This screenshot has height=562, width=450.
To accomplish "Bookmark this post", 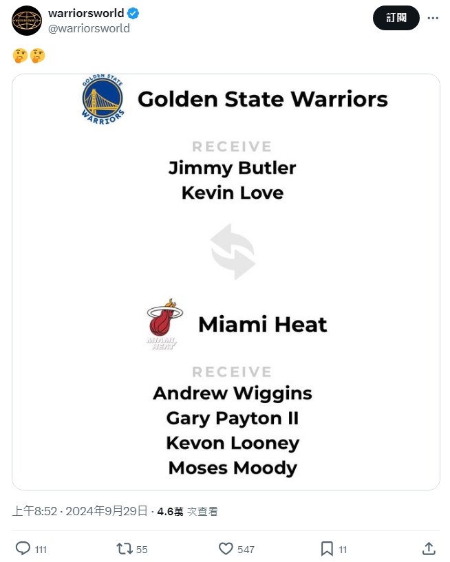I will pyautogui.click(x=327, y=548).
